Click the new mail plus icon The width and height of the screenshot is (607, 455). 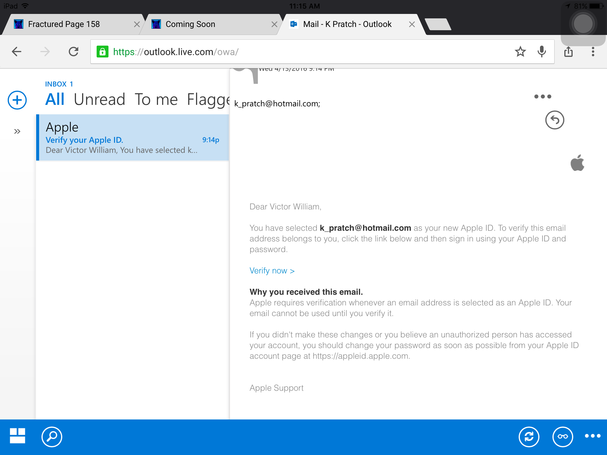click(17, 100)
